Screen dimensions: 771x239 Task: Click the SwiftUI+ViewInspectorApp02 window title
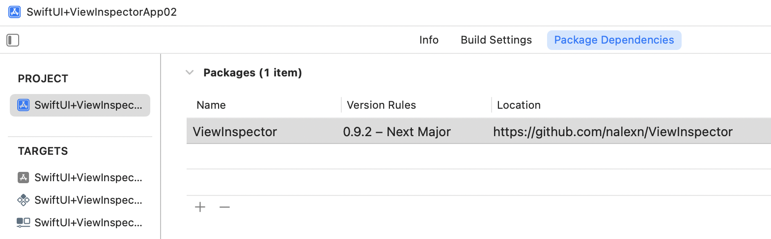click(102, 12)
